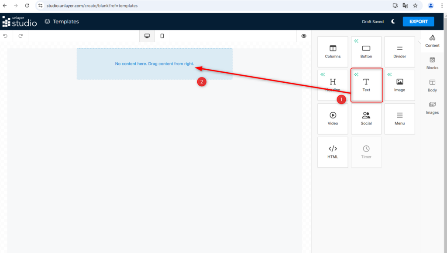Select the HTML content tool
447x253 pixels.
coord(333,152)
